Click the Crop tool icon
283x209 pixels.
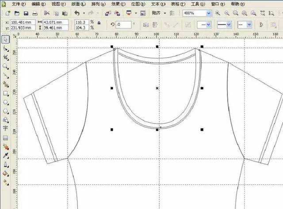click(x=6, y=57)
